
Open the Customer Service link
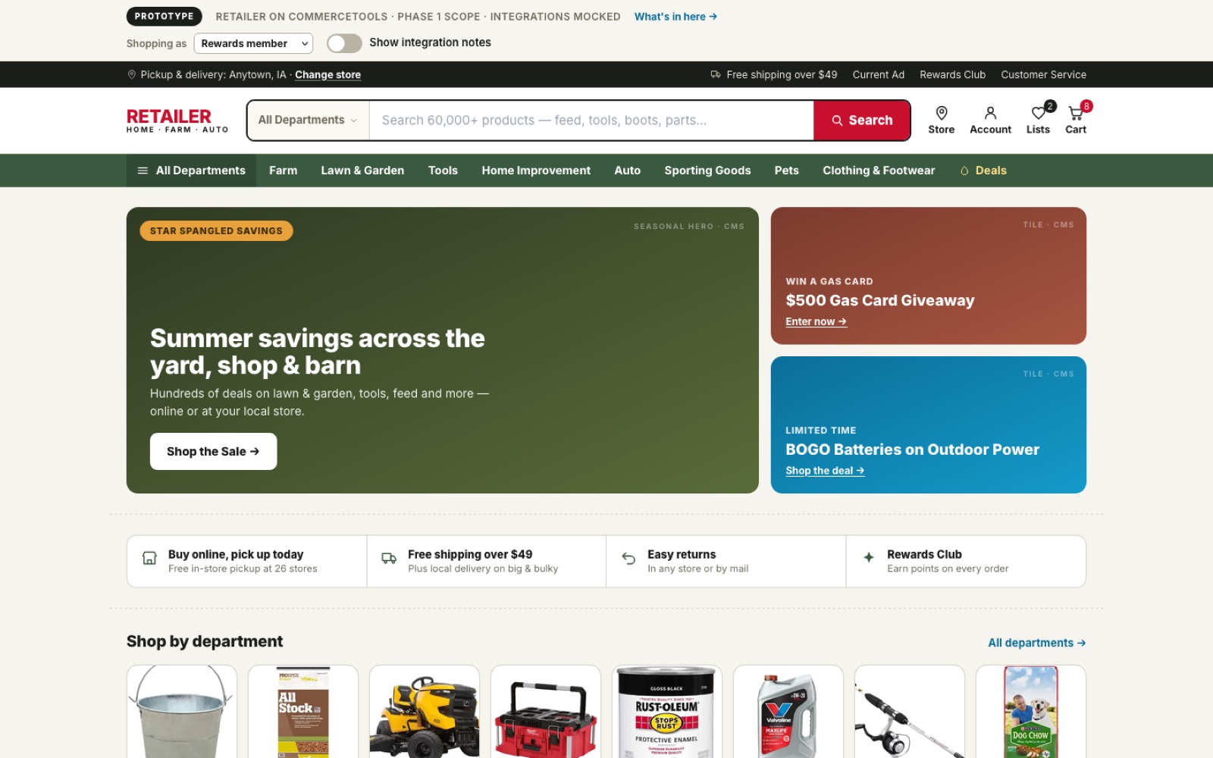pos(1043,74)
